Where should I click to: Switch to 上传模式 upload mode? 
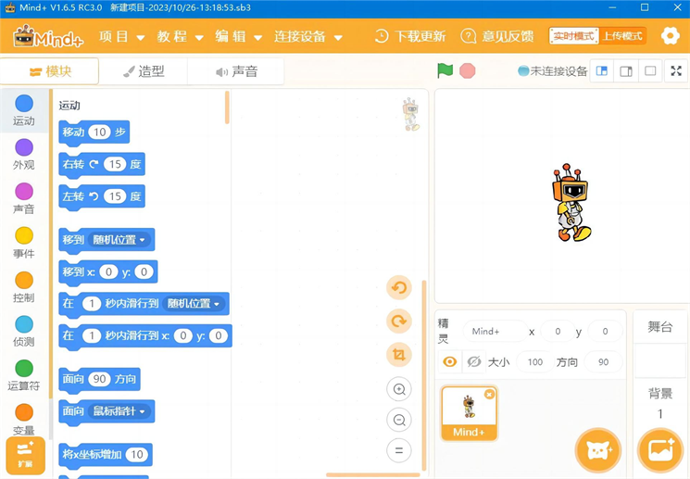(622, 36)
